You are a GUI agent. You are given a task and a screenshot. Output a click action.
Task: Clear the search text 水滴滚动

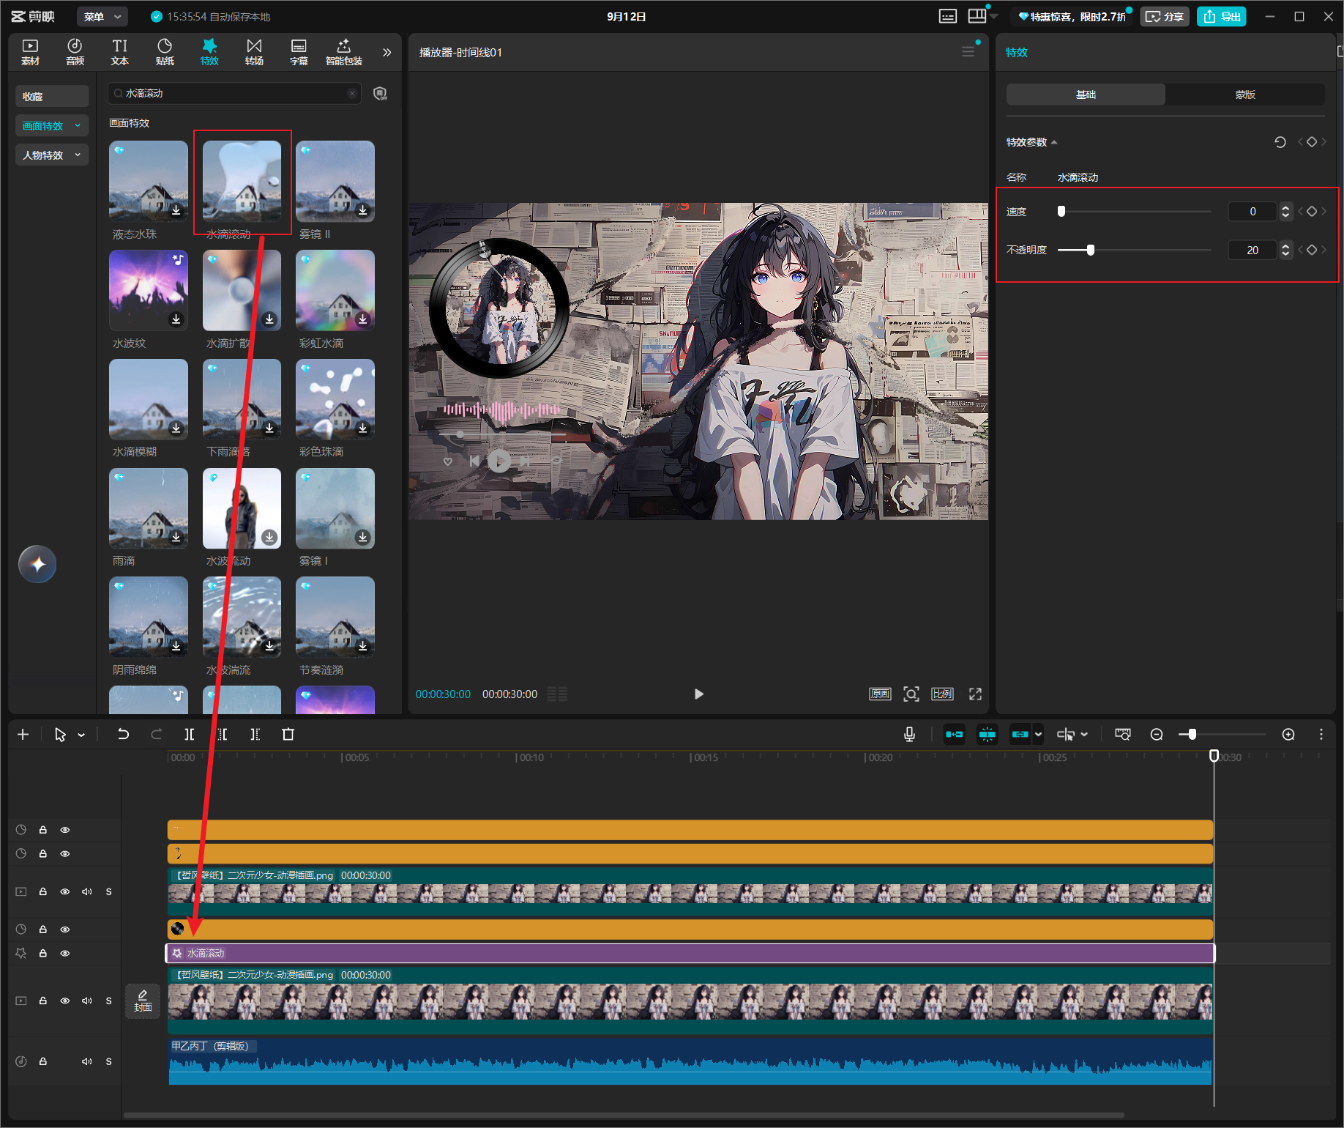[352, 93]
